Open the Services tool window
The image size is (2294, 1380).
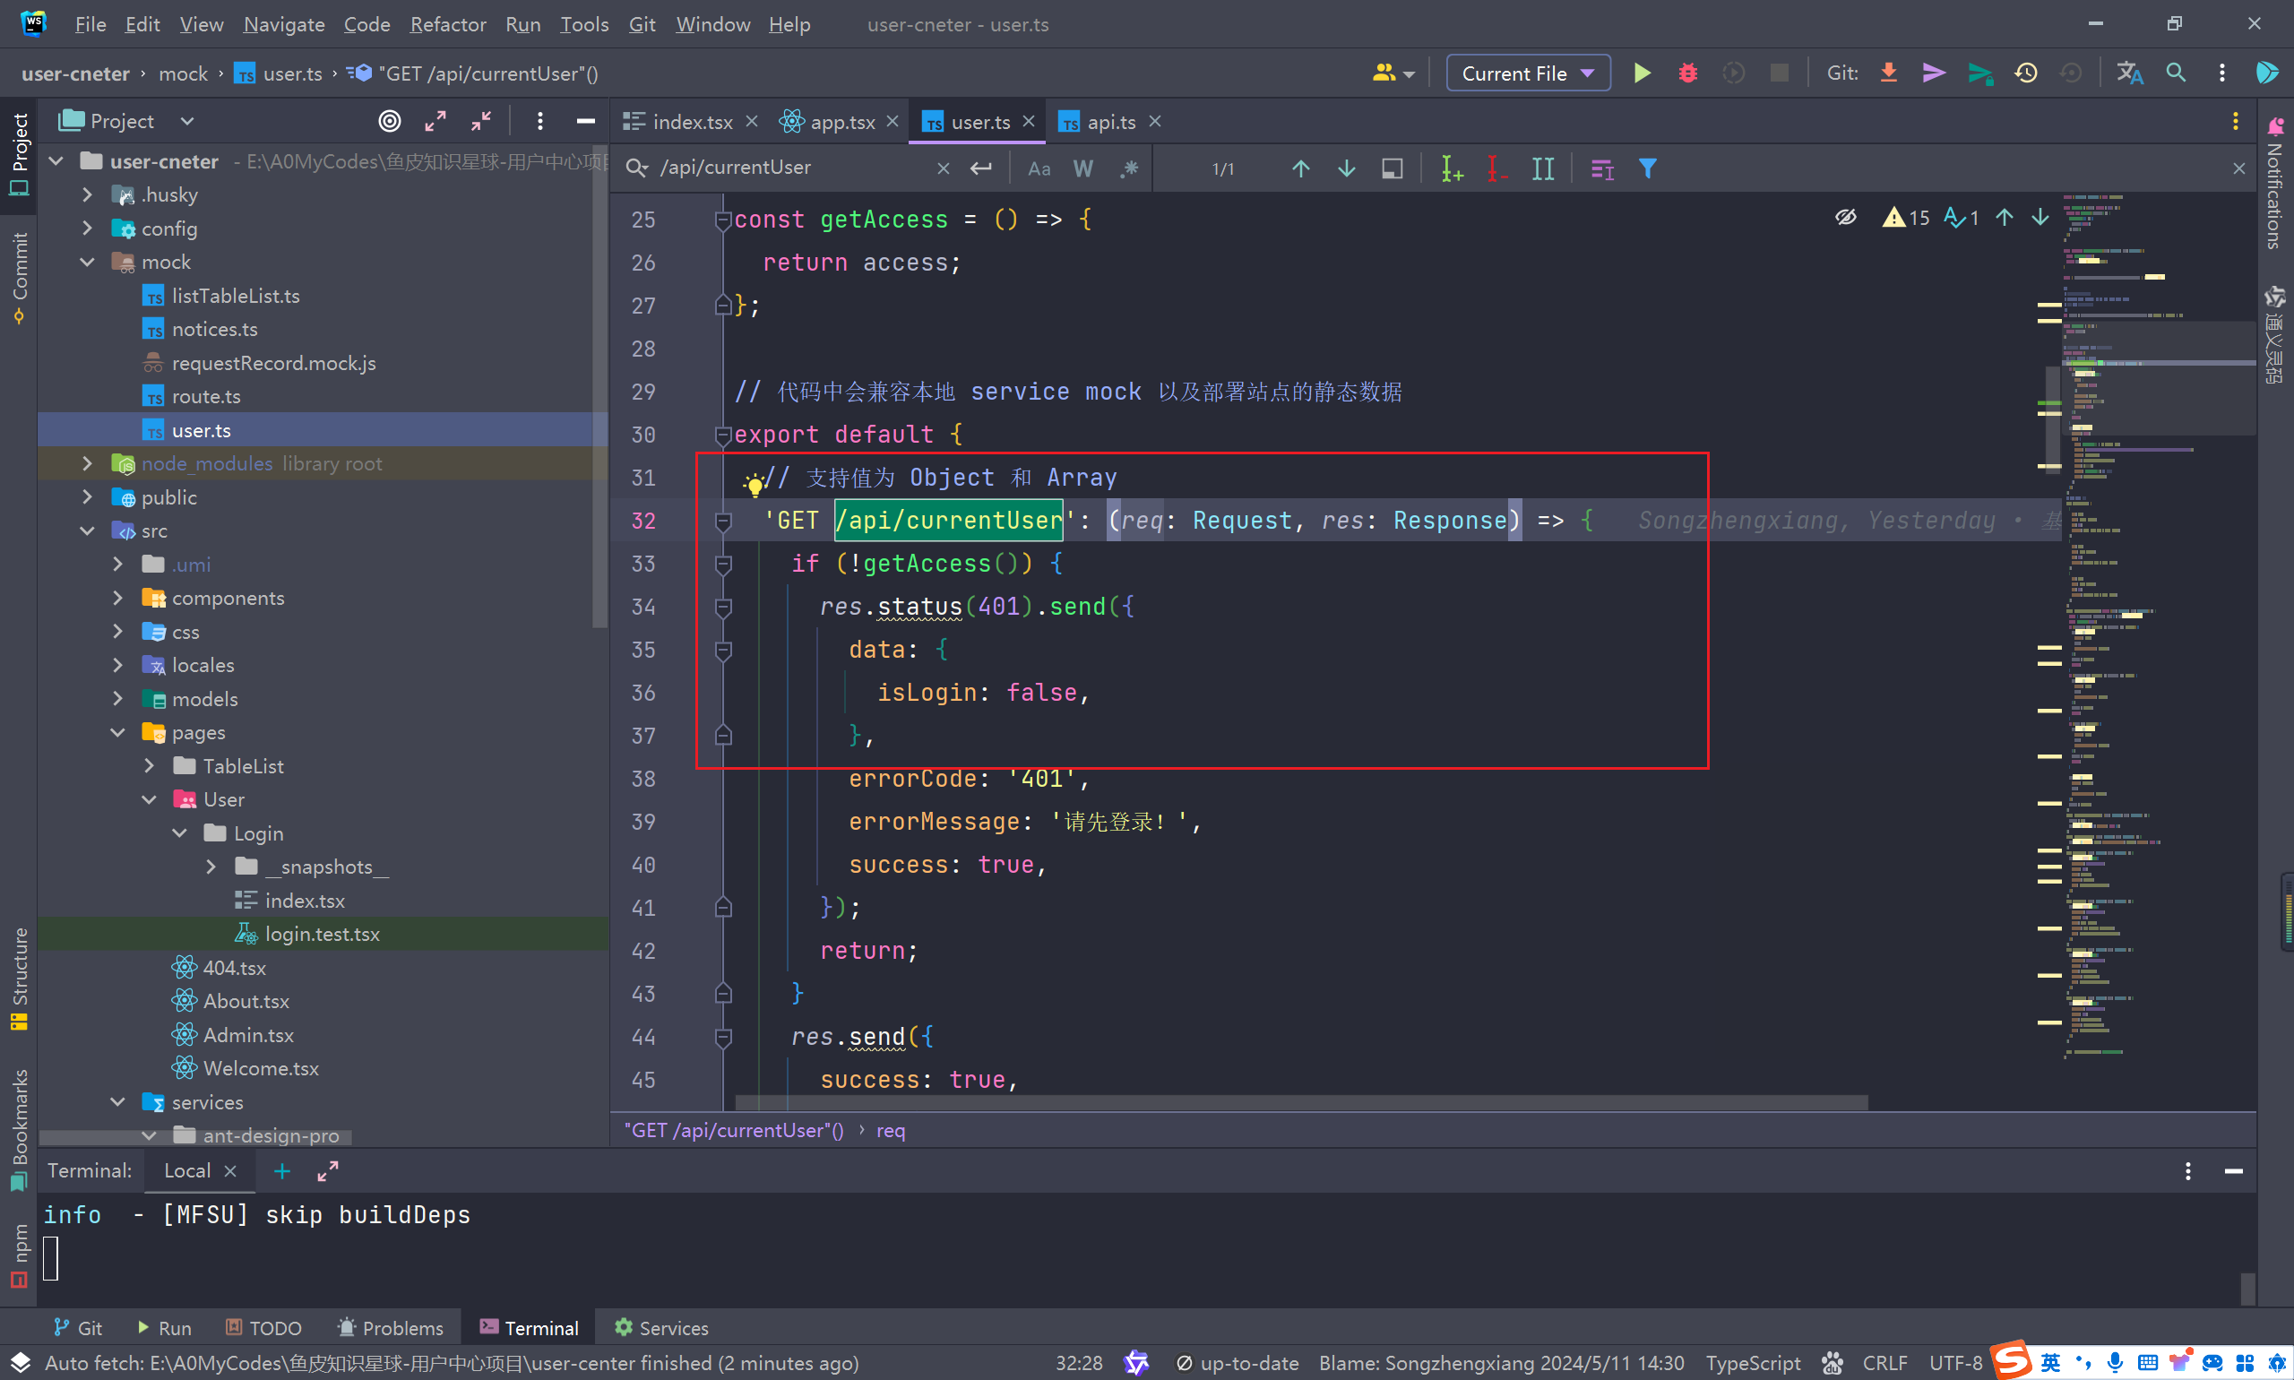coord(662,1328)
